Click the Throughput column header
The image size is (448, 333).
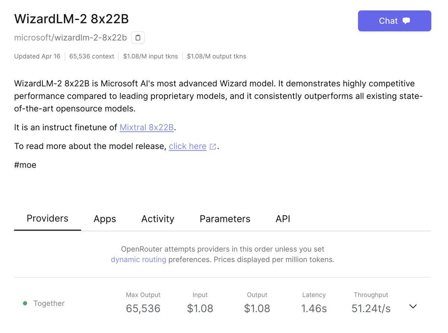click(x=371, y=295)
